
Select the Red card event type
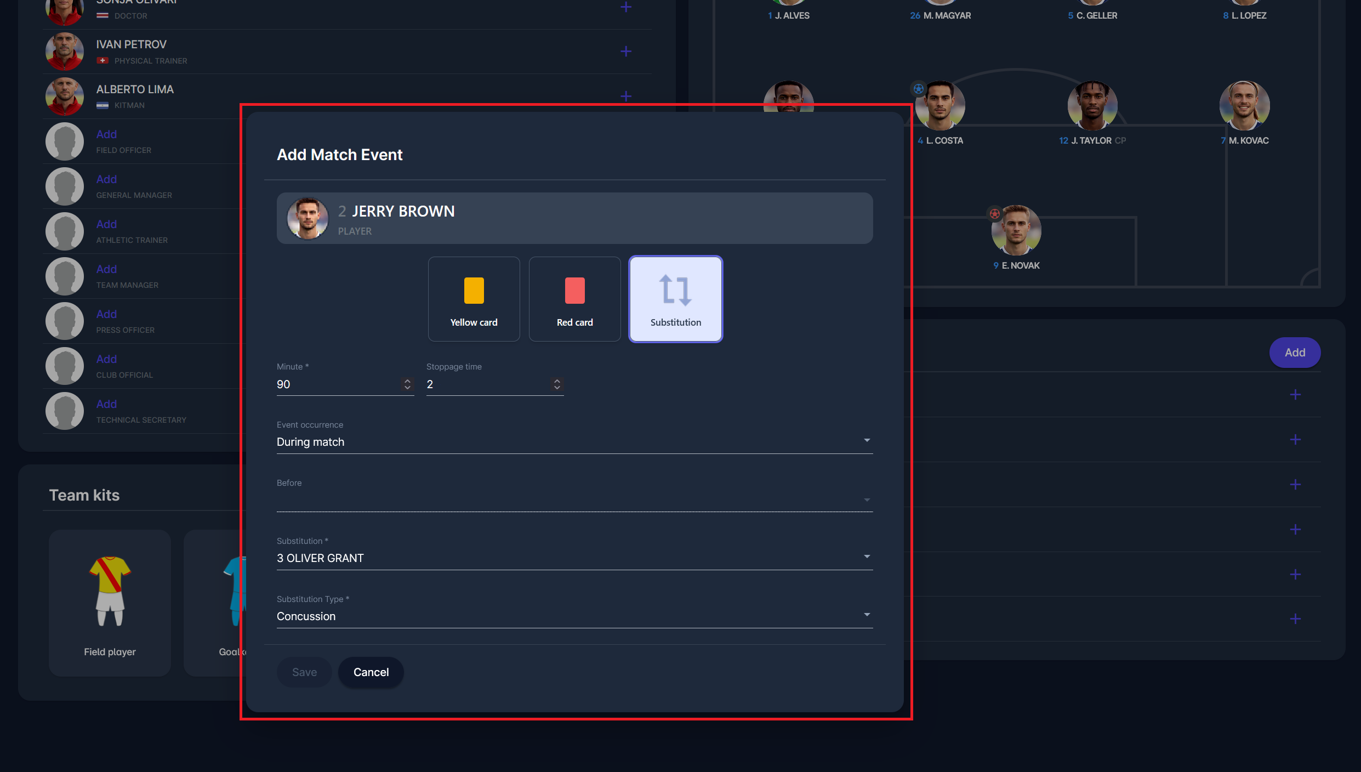pos(574,299)
